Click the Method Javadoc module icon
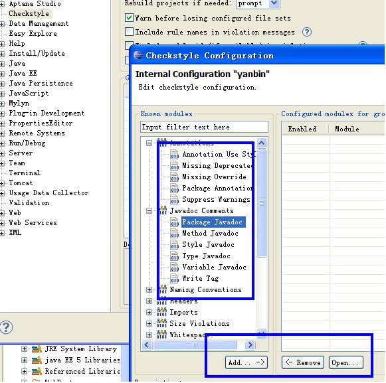Image resolution: width=386 pixels, height=383 pixels. [x=174, y=234]
